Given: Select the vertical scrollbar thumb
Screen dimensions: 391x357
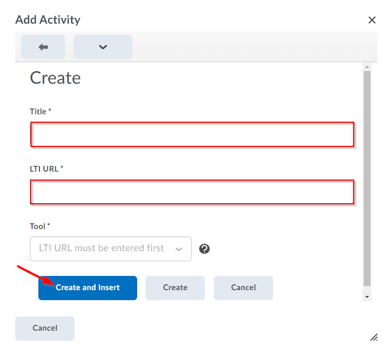Looking at the screenshot, I should (367, 179).
